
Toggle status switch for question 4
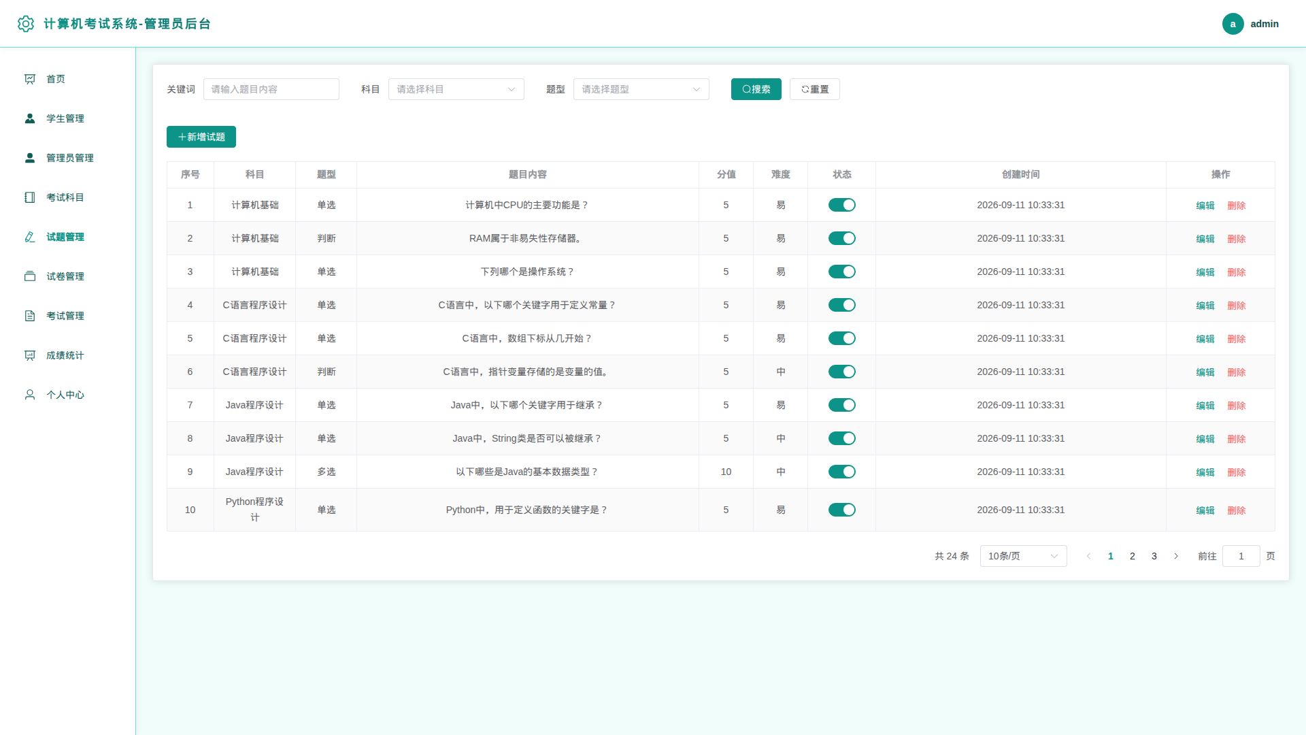click(x=841, y=305)
